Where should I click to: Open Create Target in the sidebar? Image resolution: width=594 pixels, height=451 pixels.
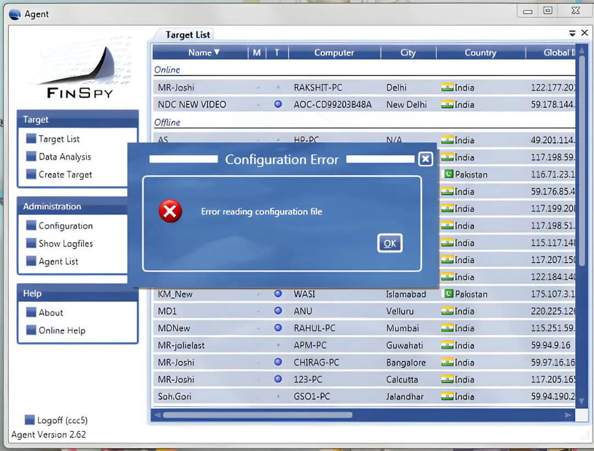pos(65,175)
